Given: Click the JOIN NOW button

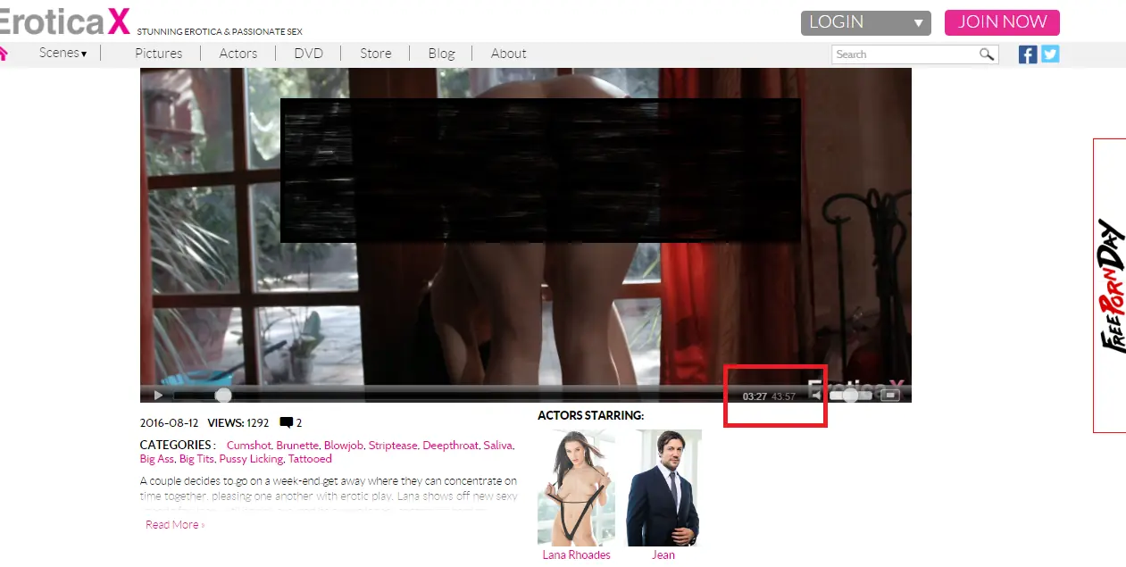Looking at the screenshot, I should point(1001,21).
